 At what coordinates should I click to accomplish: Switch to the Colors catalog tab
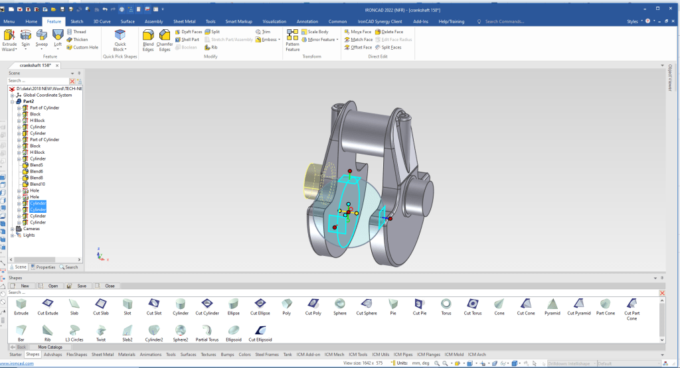coord(244,355)
